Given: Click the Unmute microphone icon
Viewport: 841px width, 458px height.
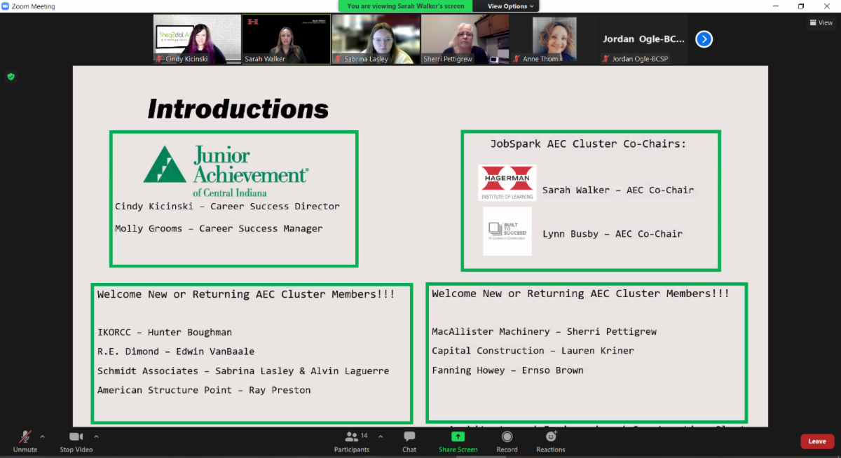Looking at the screenshot, I should [x=25, y=437].
